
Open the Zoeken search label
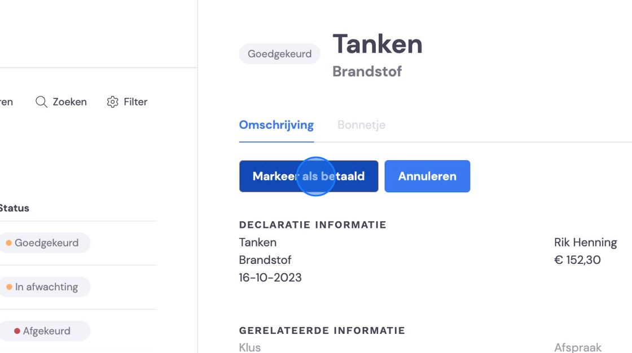click(x=70, y=102)
